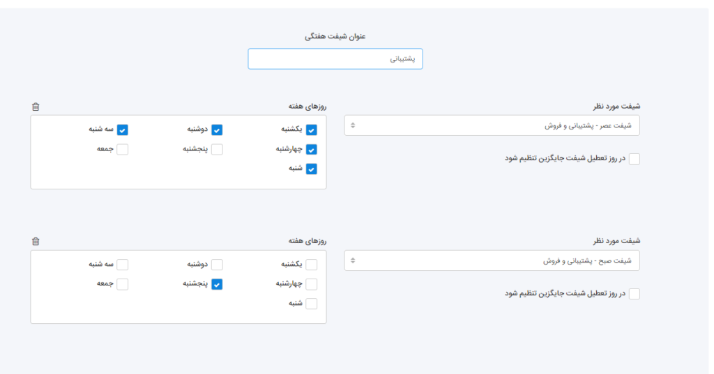The image size is (714, 374).
Task: Uncheck چهارشنبه in the first shift
Action: coord(311,149)
